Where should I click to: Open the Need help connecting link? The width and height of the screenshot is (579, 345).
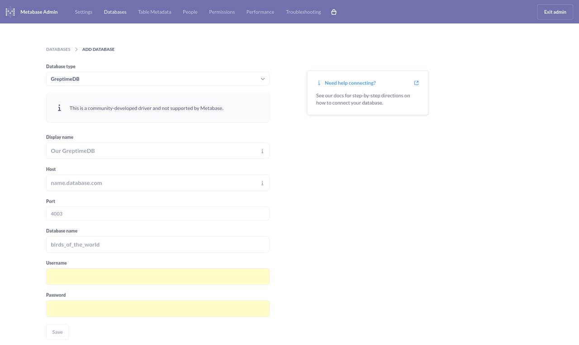(351, 83)
